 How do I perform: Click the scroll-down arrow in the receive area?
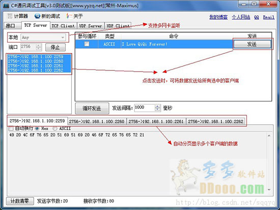tap(269, 190)
